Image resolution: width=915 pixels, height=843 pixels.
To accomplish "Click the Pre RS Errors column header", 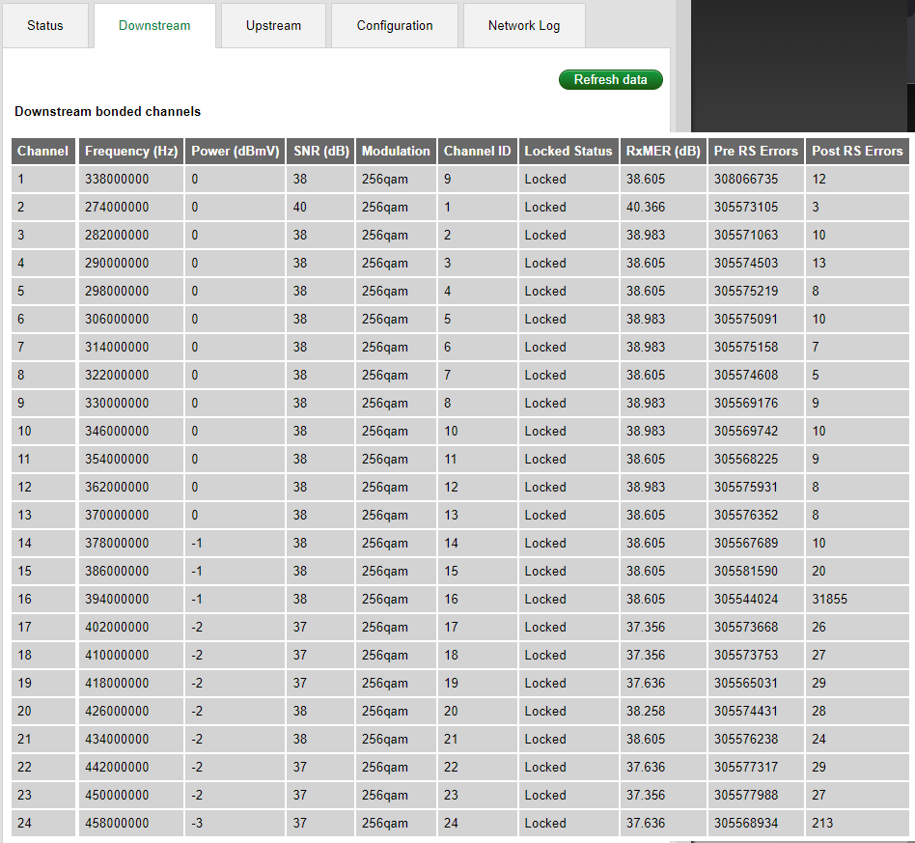I will pyautogui.click(x=756, y=151).
